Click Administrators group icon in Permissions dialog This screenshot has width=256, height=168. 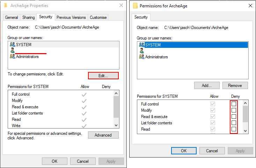(x=142, y=57)
